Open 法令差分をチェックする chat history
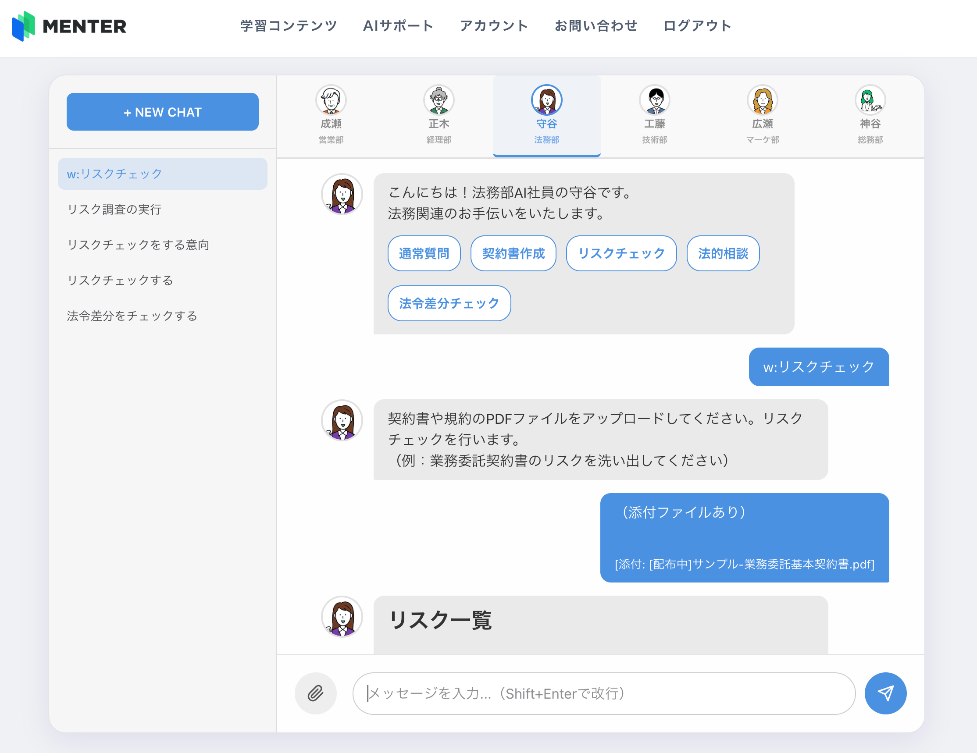Viewport: 977px width, 753px height. coord(132,316)
